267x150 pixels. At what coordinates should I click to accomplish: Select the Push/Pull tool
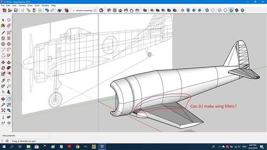click(9, 62)
